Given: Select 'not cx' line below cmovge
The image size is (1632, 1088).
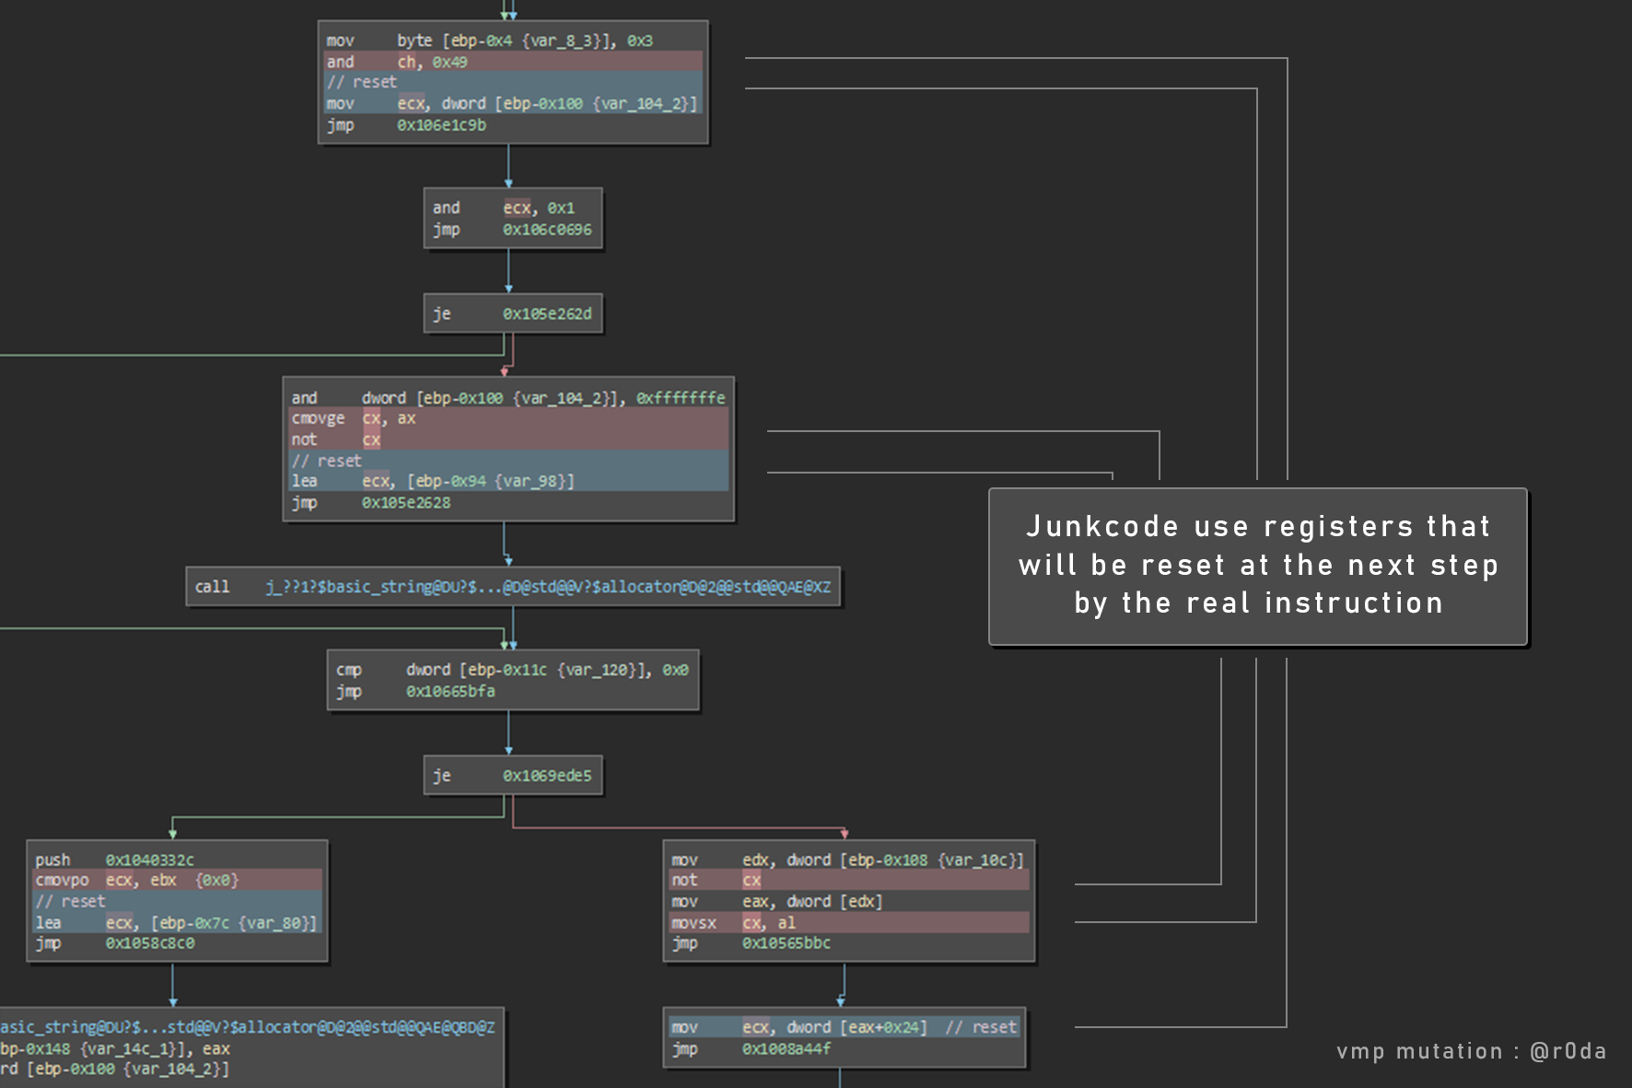Looking at the screenshot, I should point(508,439).
